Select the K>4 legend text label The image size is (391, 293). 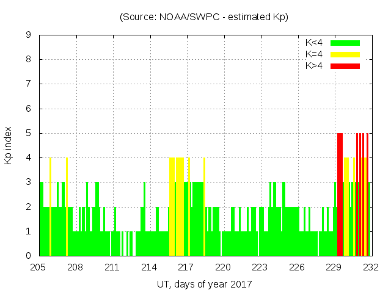click(x=314, y=66)
